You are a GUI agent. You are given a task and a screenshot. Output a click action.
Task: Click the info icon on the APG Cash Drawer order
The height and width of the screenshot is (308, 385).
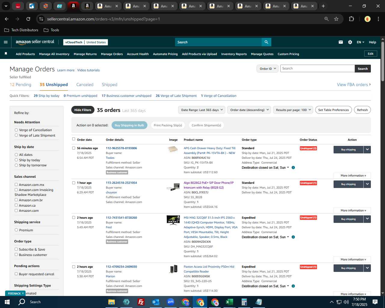coord(293,168)
